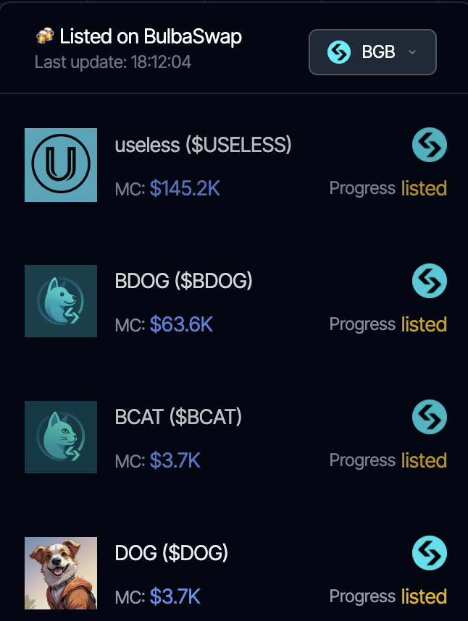468x621 pixels.
Task: Click the chevron arrow next to BGB
Action: pos(412,52)
